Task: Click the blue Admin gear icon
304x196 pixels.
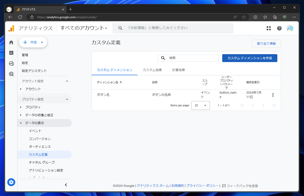Action: click(x=11, y=182)
